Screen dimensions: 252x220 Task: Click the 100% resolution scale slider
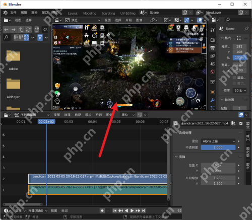(239, 58)
